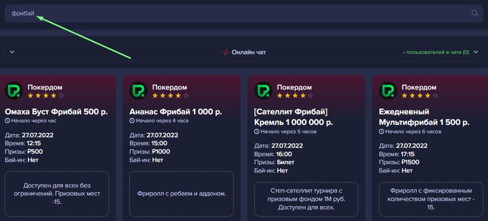
Task: Click Покердом logo in Ананас Фрибай card
Action: (138, 91)
